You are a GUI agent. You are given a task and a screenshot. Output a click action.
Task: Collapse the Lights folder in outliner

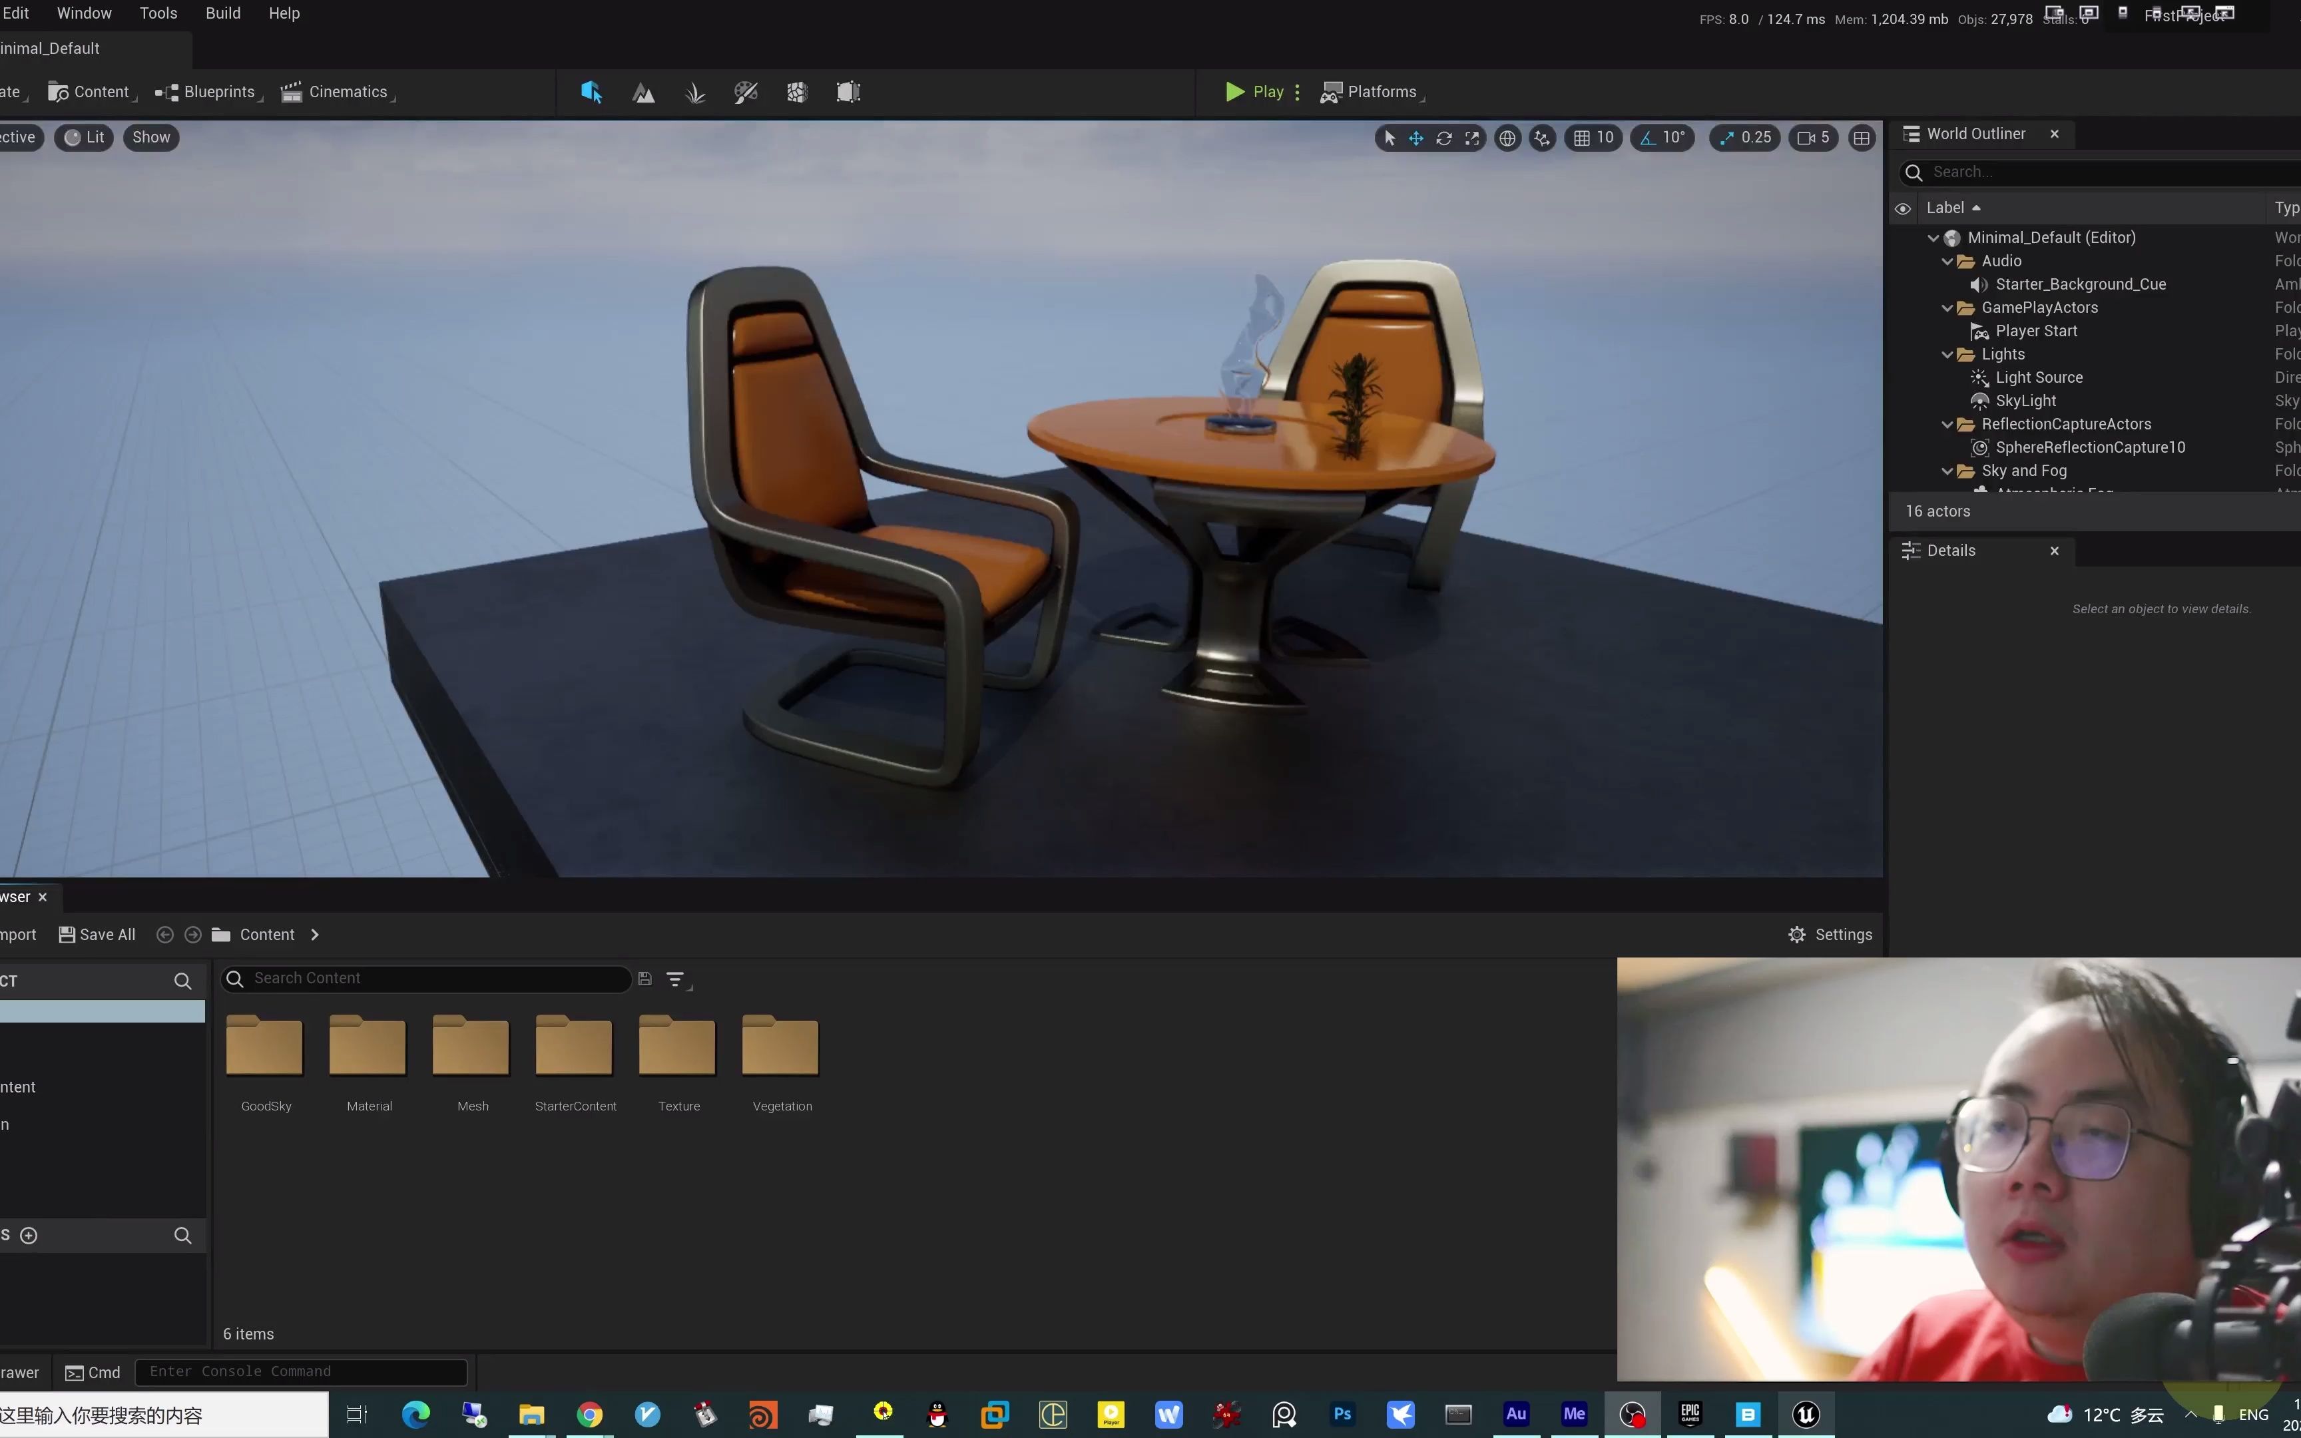tap(1946, 355)
